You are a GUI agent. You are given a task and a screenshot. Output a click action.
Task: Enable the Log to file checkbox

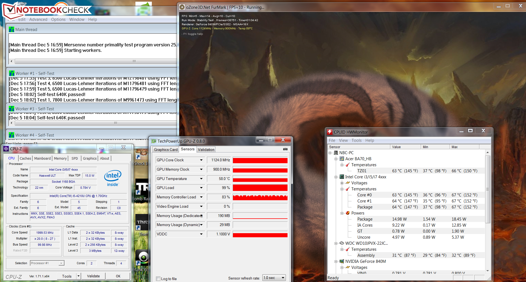(158, 279)
